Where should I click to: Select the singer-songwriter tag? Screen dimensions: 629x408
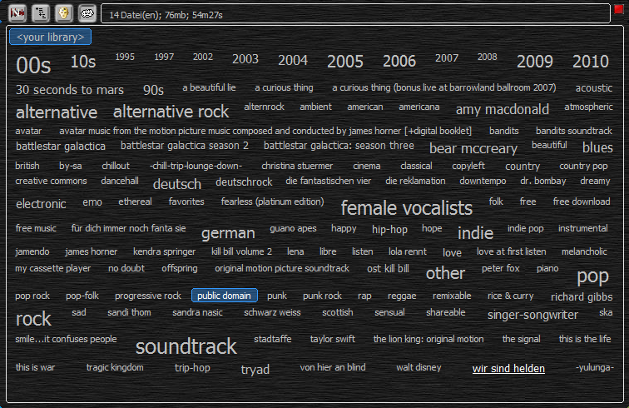532,315
